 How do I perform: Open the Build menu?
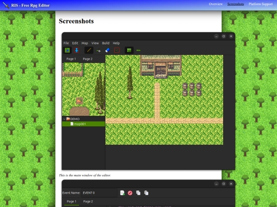coord(106,43)
